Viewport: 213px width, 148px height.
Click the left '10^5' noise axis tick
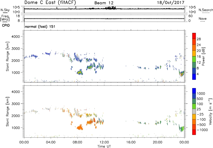point(16,7)
